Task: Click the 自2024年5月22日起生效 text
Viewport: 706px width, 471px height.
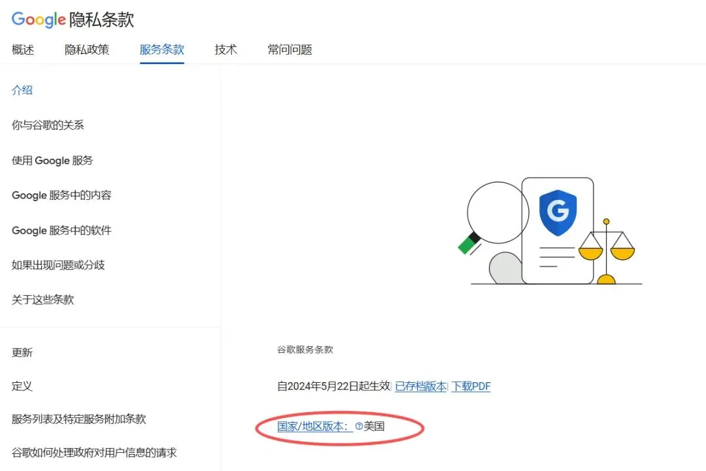Action: pos(333,387)
